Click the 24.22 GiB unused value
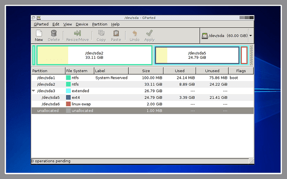Image resolution: width=287 pixels, height=179 pixels. click(x=218, y=85)
